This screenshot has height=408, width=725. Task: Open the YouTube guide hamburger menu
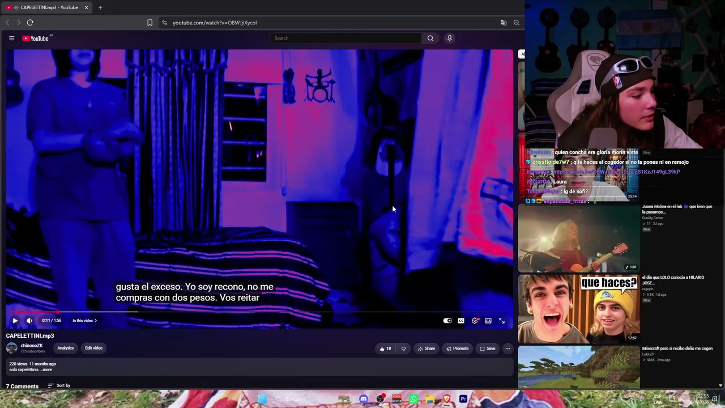click(x=11, y=38)
